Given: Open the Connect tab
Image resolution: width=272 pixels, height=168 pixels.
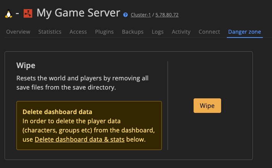Looking at the screenshot, I should [x=209, y=32].
